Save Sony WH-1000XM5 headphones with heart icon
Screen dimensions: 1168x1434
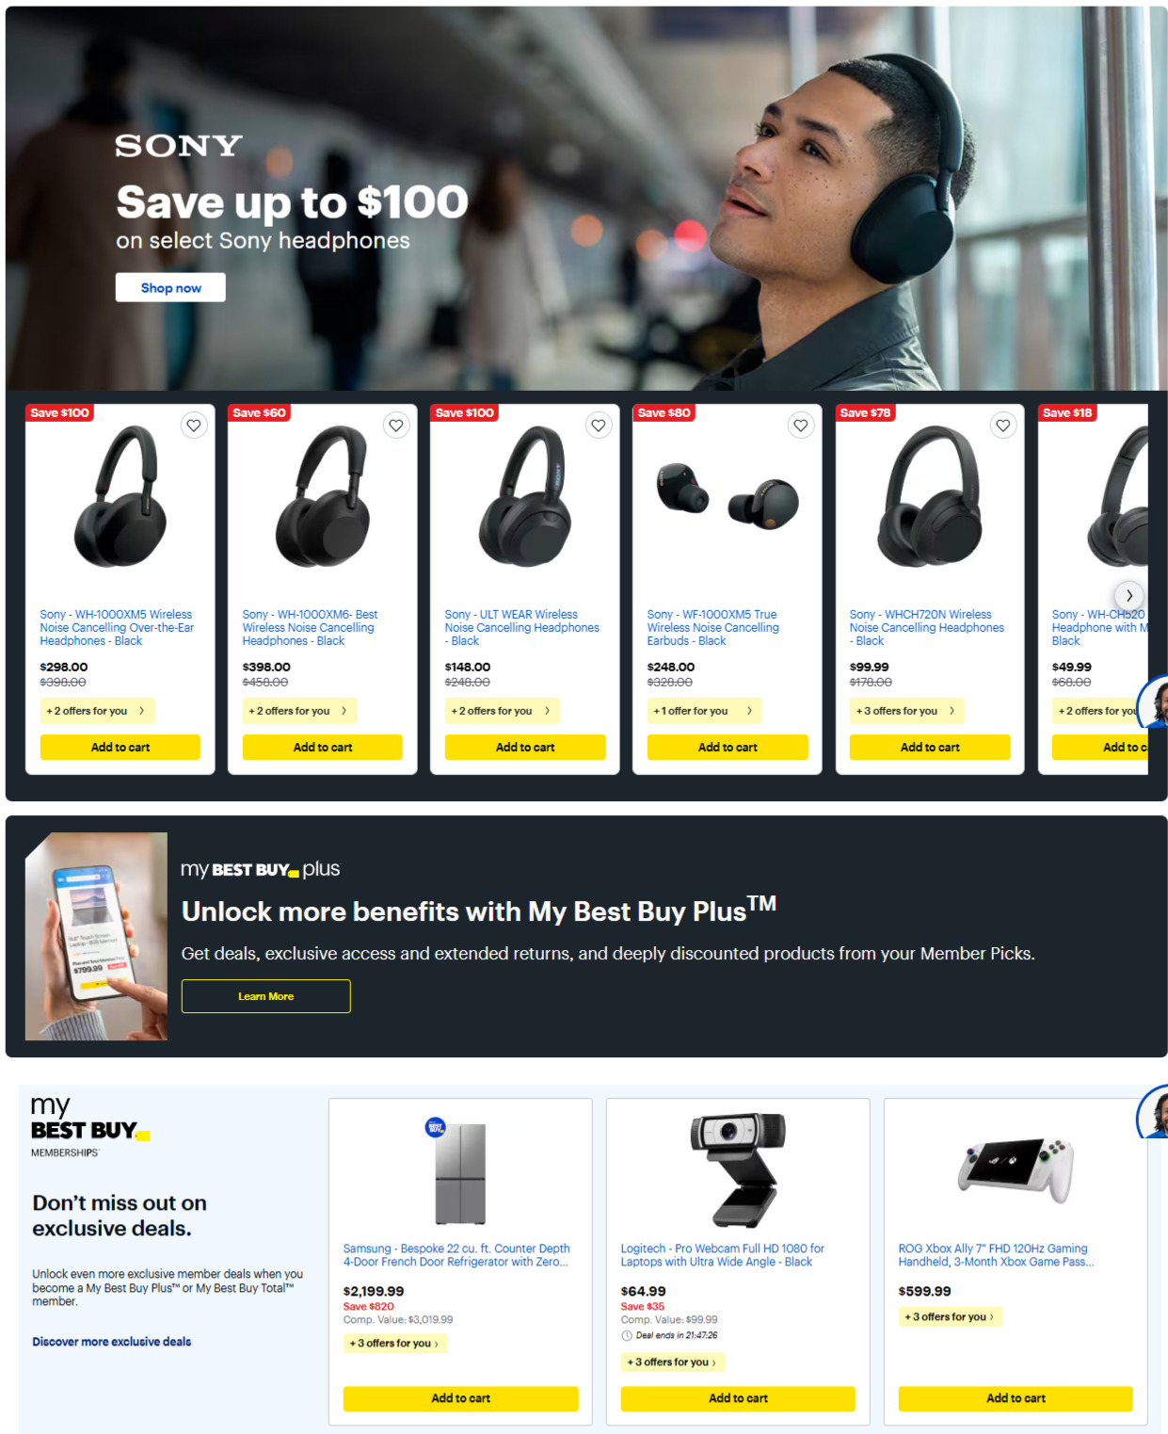pyautogui.click(x=194, y=426)
